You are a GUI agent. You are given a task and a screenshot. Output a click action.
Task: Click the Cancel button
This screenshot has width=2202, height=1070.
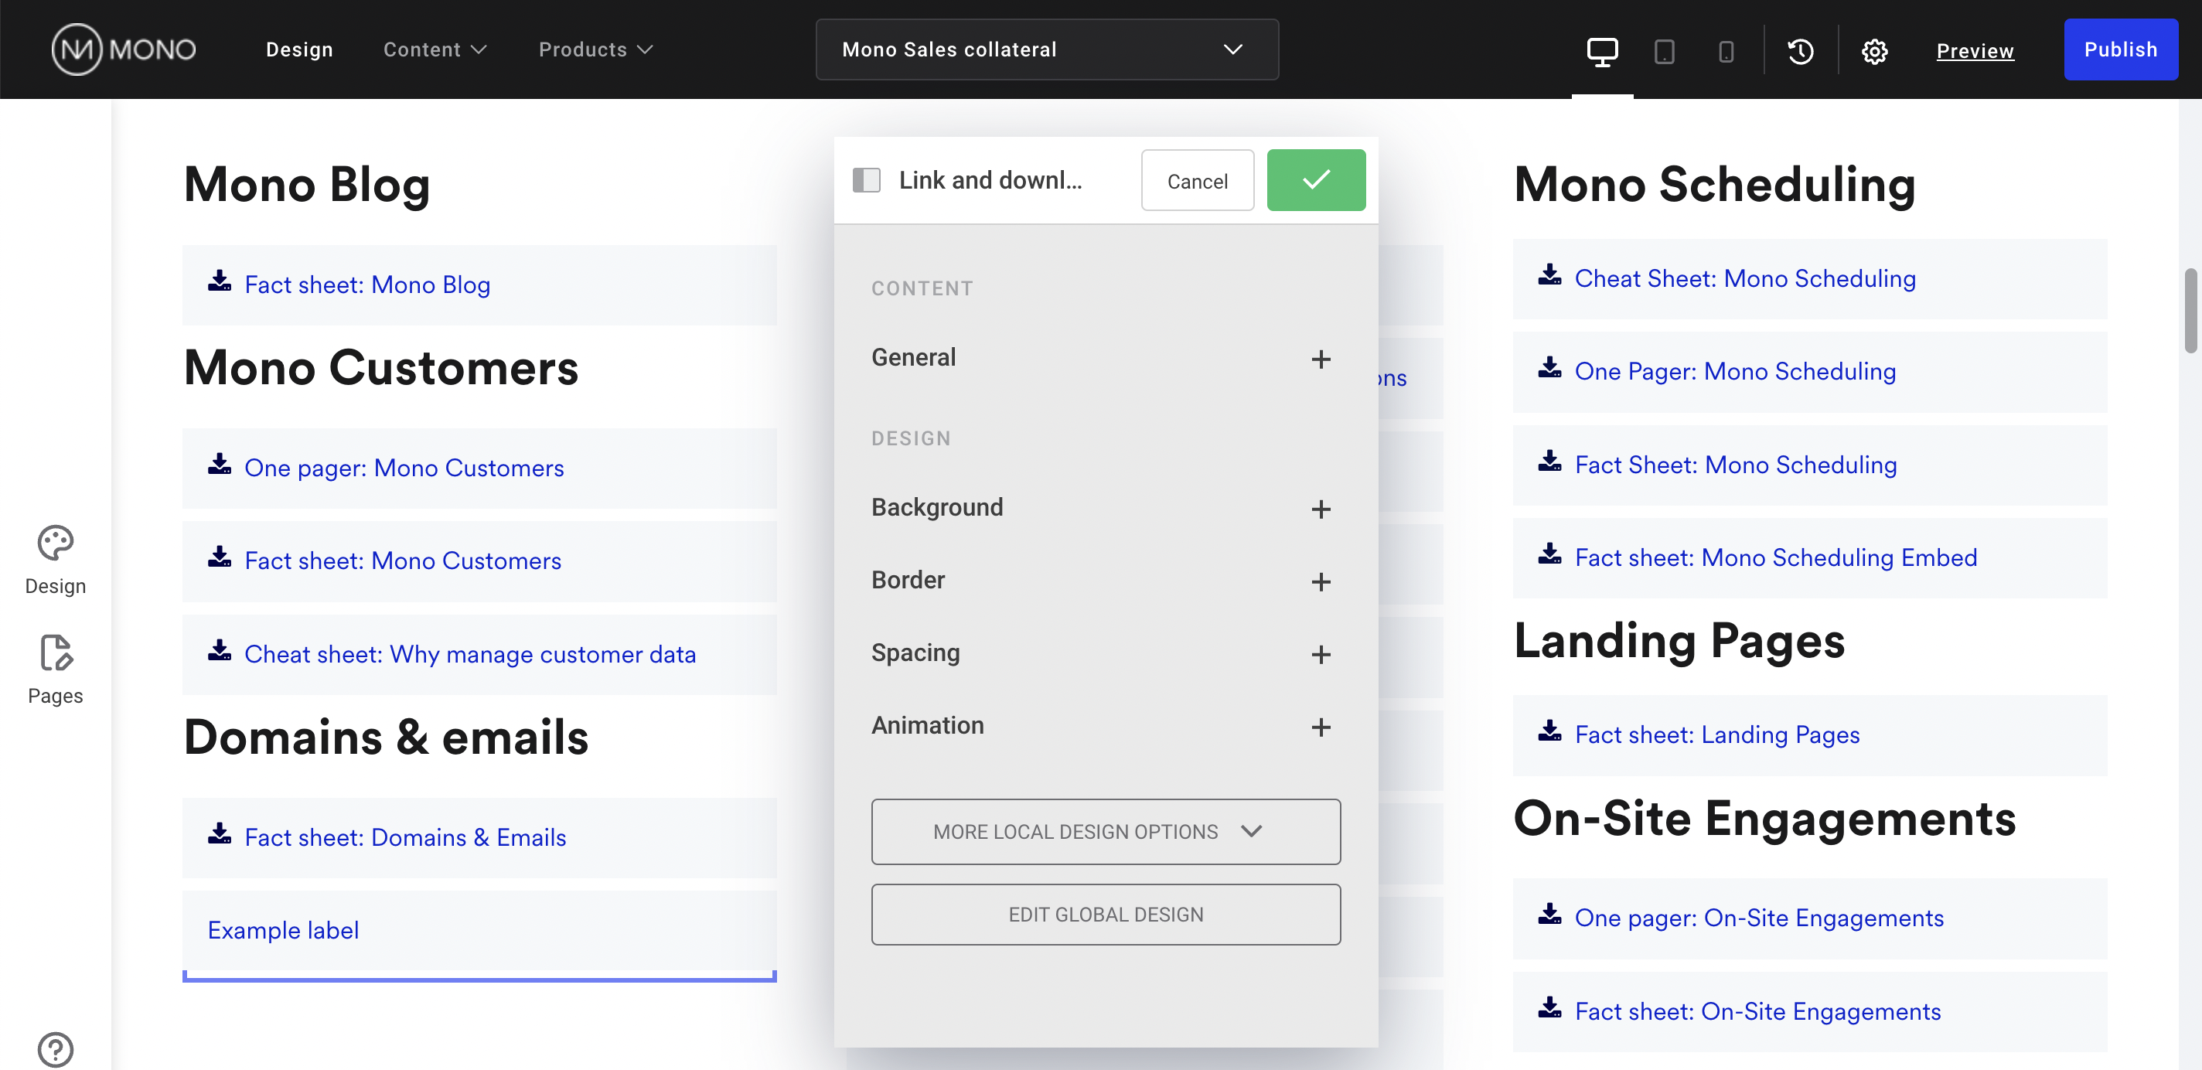[1197, 180]
